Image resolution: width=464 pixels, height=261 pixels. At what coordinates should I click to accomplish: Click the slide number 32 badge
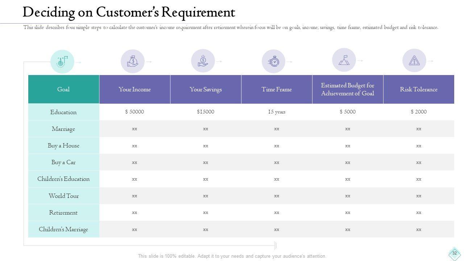pyautogui.click(x=455, y=253)
